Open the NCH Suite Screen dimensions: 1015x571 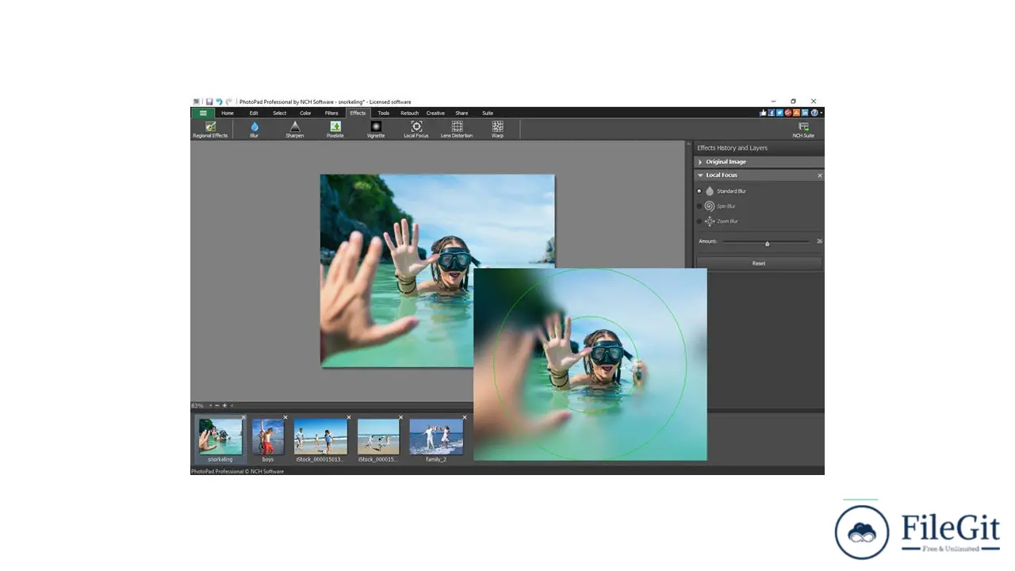pyautogui.click(x=803, y=130)
